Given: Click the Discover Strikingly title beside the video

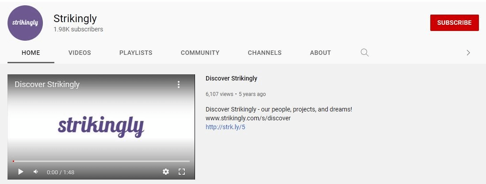Looking at the screenshot, I should [231, 78].
